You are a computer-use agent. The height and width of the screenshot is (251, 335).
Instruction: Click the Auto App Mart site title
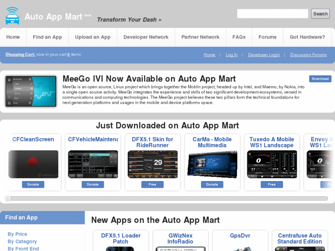pos(53,17)
